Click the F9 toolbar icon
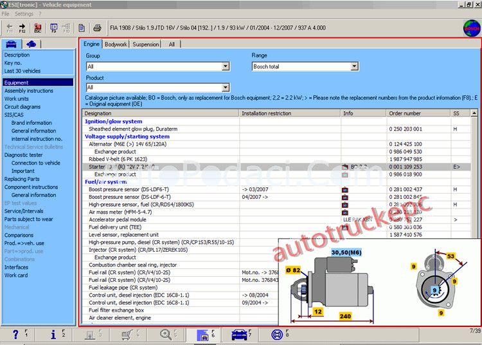 point(53,28)
